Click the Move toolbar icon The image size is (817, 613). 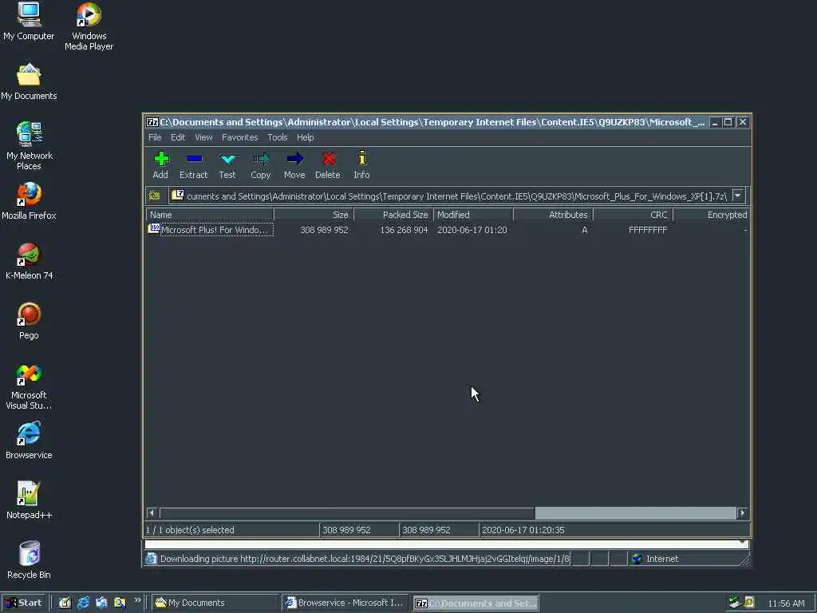294,164
